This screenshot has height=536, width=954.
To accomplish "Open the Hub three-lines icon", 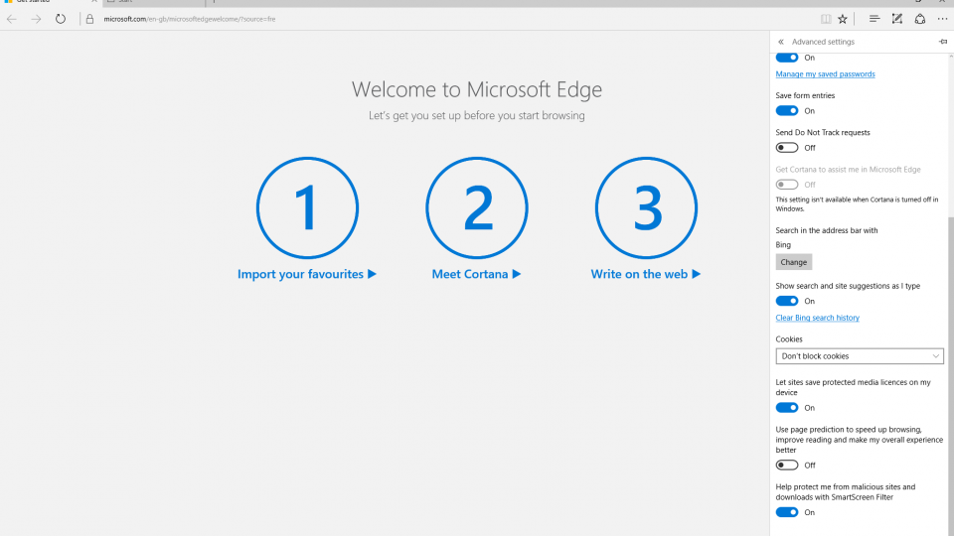I will [874, 19].
